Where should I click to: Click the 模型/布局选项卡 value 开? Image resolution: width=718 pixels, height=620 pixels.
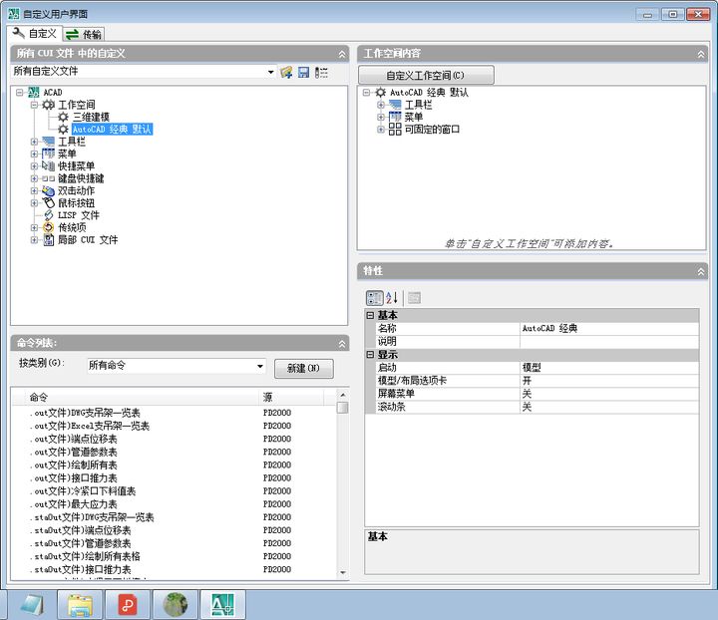609,381
